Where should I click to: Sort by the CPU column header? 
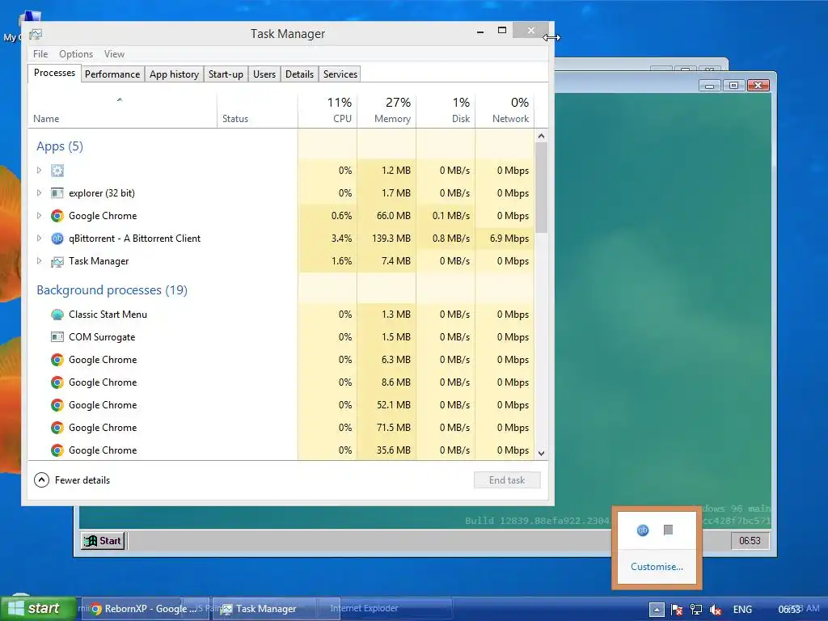pos(328,111)
